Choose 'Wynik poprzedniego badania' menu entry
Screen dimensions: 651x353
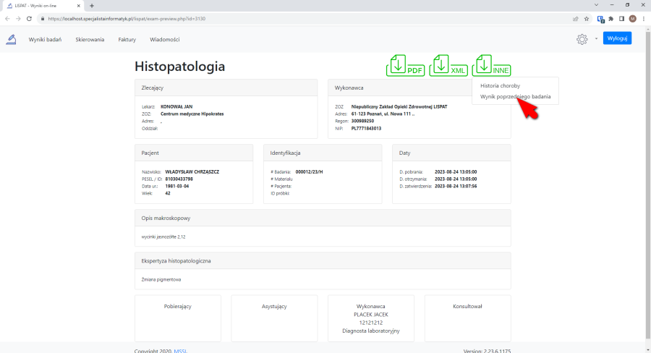point(514,96)
